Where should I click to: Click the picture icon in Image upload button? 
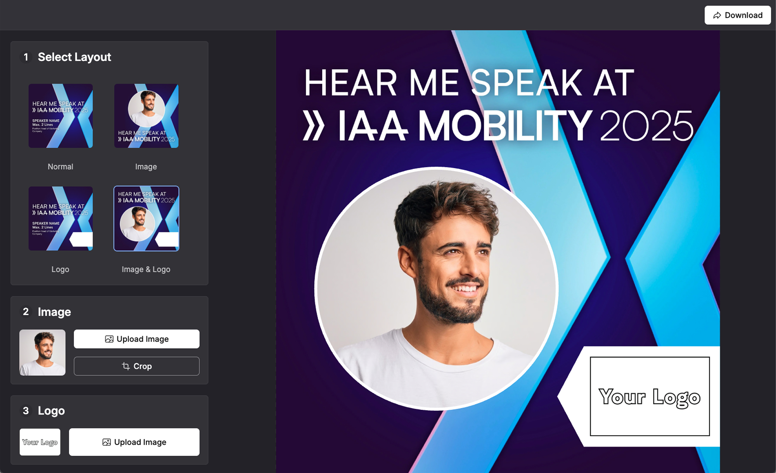tap(109, 339)
